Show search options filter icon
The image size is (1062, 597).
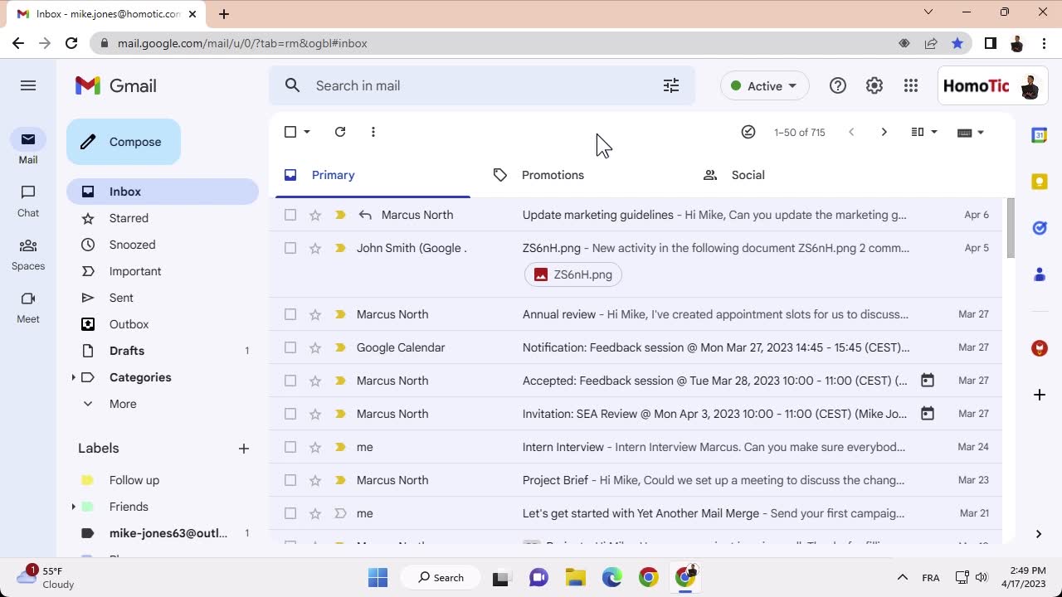click(x=671, y=85)
